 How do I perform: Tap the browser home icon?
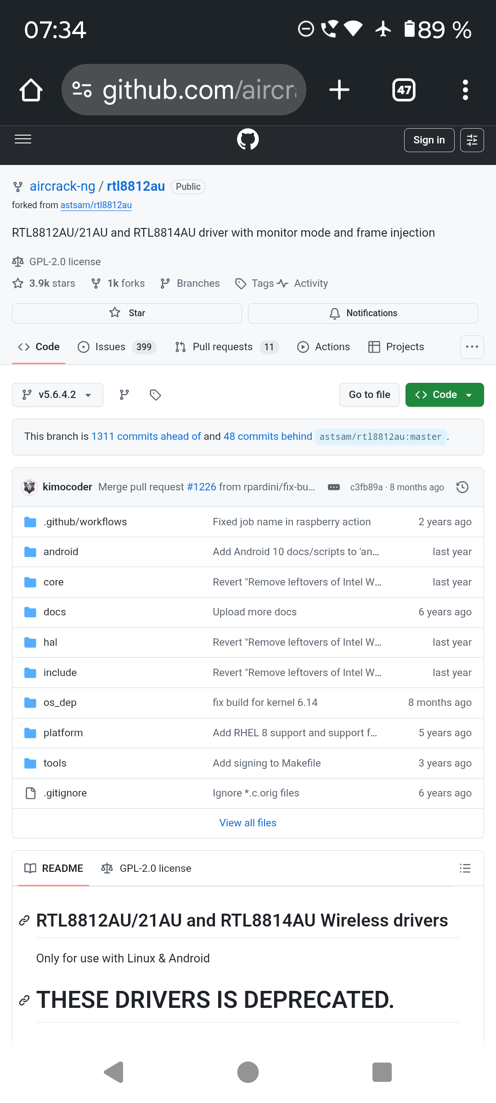pos(31,90)
